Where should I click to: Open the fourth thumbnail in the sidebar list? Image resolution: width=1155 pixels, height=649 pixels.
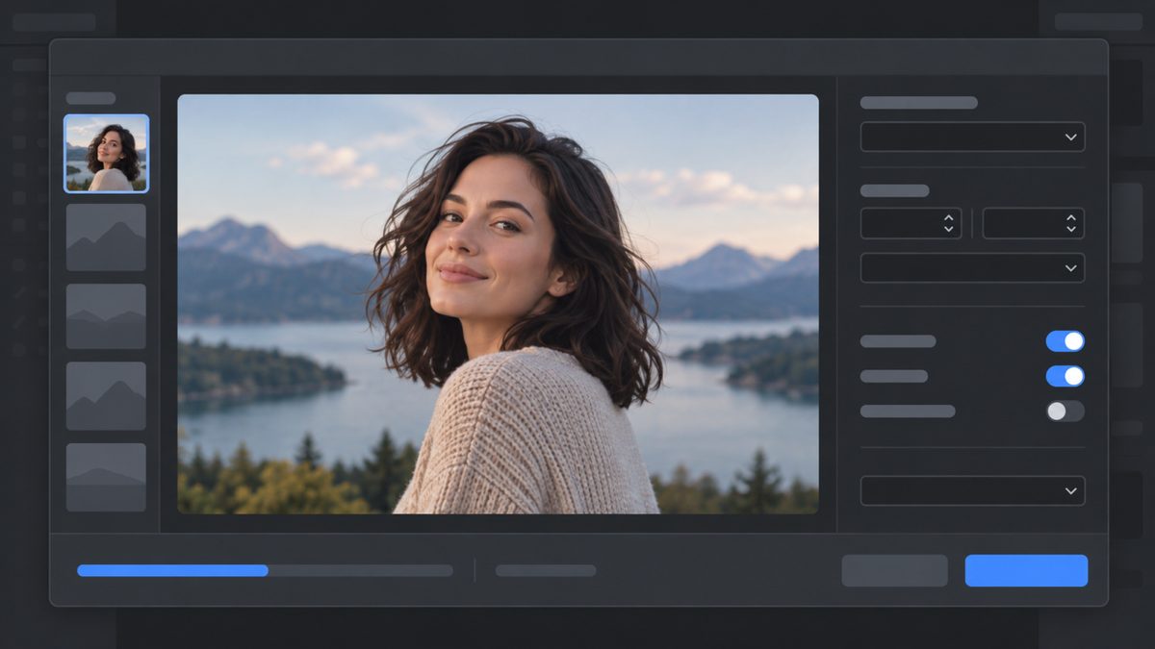[x=106, y=396]
